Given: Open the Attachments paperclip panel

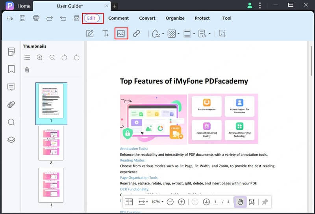Looking at the screenshot, I should pos(11,104).
